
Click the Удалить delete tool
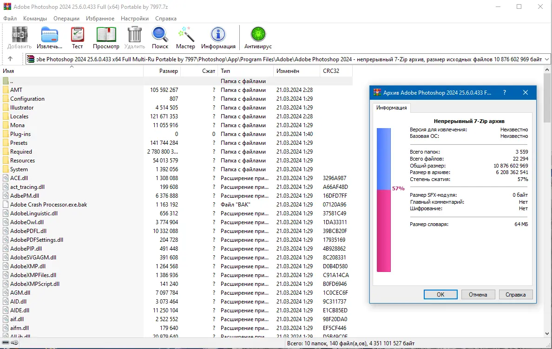[134, 37]
